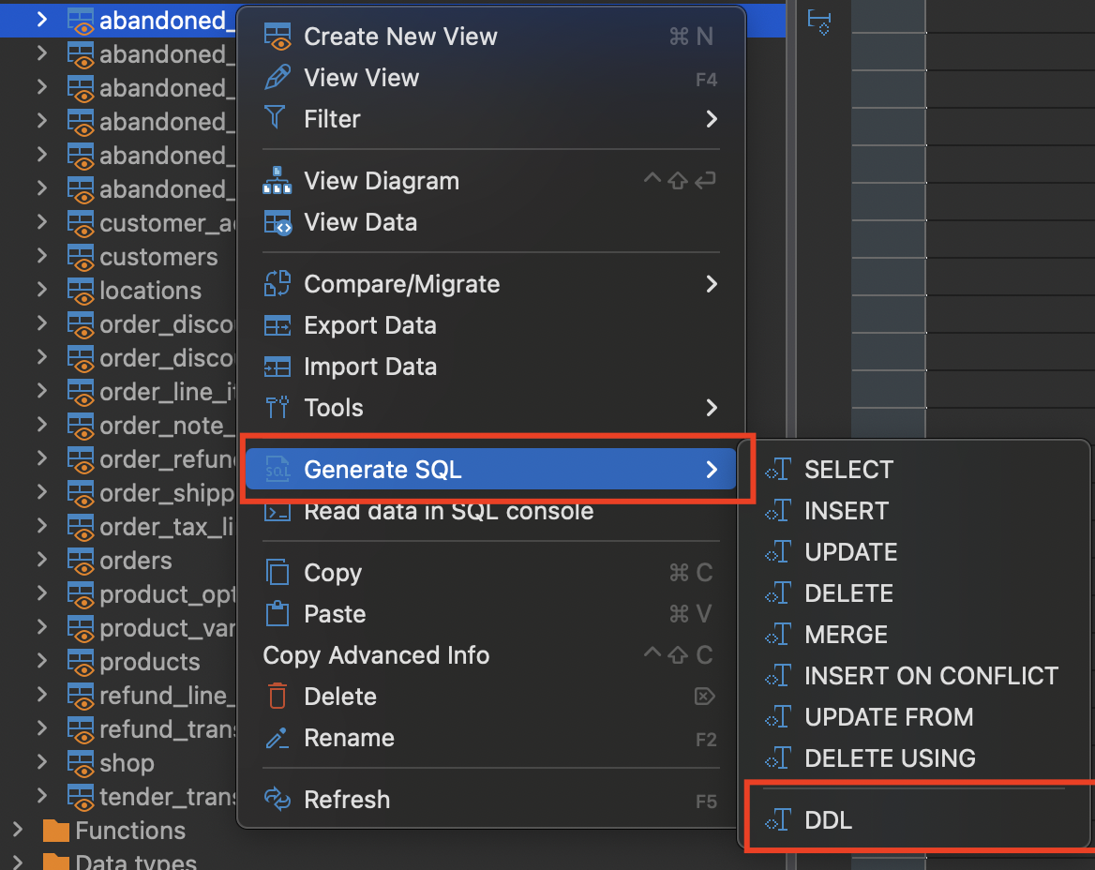Image resolution: width=1095 pixels, height=870 pixels.
Task: Click the Refresh arrows icon
Action: (277, 800)
